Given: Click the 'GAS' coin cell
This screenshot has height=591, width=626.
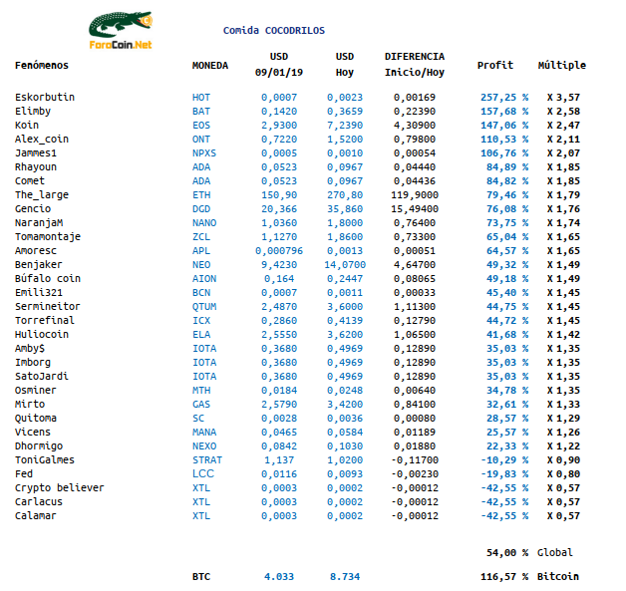Looking at the screenshot, I should pyautogui.click(x=201, y=405).
